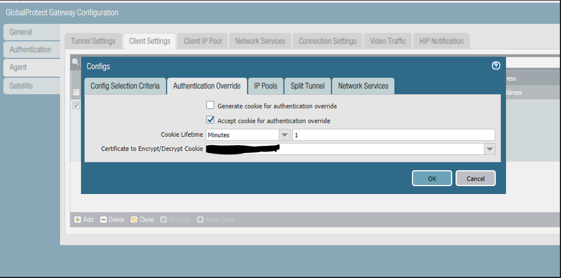Select the Client Settings tab
Viewport: 561px width, 278px height.
(150, 41)
